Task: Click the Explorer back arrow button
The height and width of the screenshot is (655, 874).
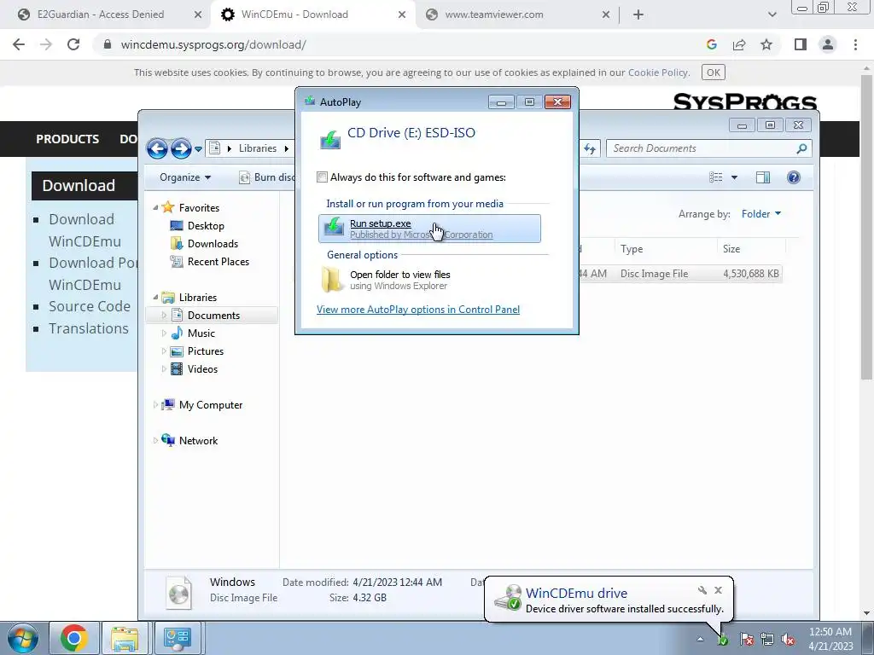Action: (x=157, y=148)
